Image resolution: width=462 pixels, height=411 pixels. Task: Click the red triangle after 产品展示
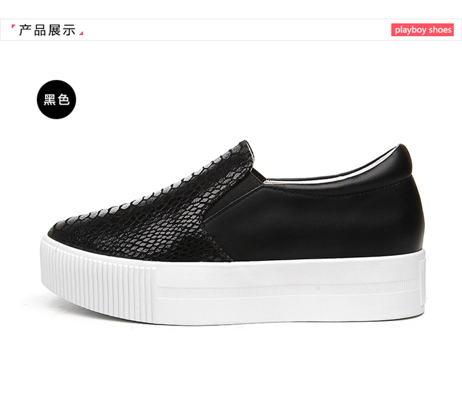(81, 33)
